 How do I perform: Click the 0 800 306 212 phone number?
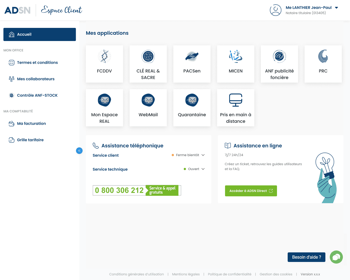119,190
